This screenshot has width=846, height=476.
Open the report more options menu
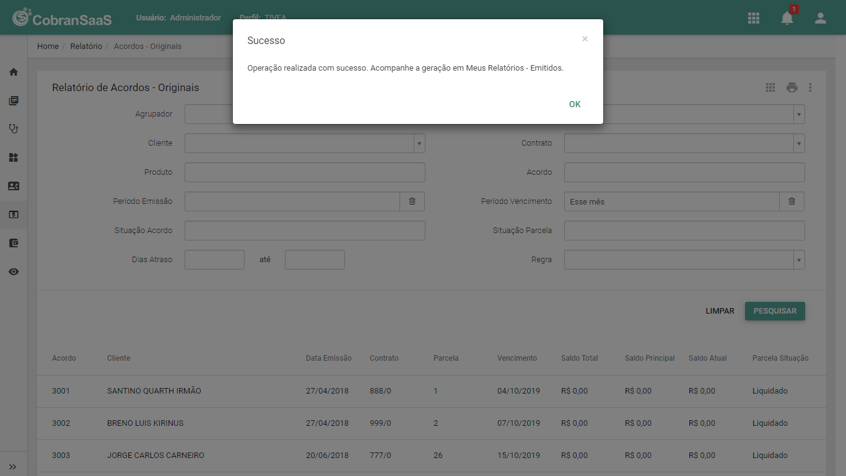[x=810, y=87]
